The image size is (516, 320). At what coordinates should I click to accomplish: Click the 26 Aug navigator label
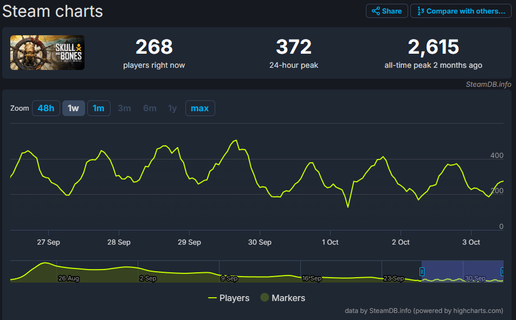(x=68, y=278)
